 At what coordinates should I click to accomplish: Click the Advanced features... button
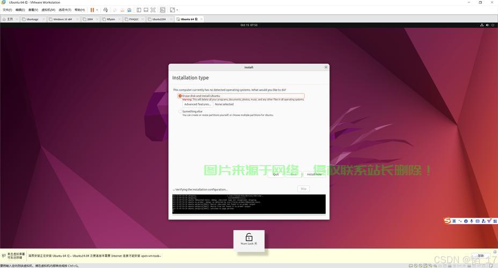(197, 105)
